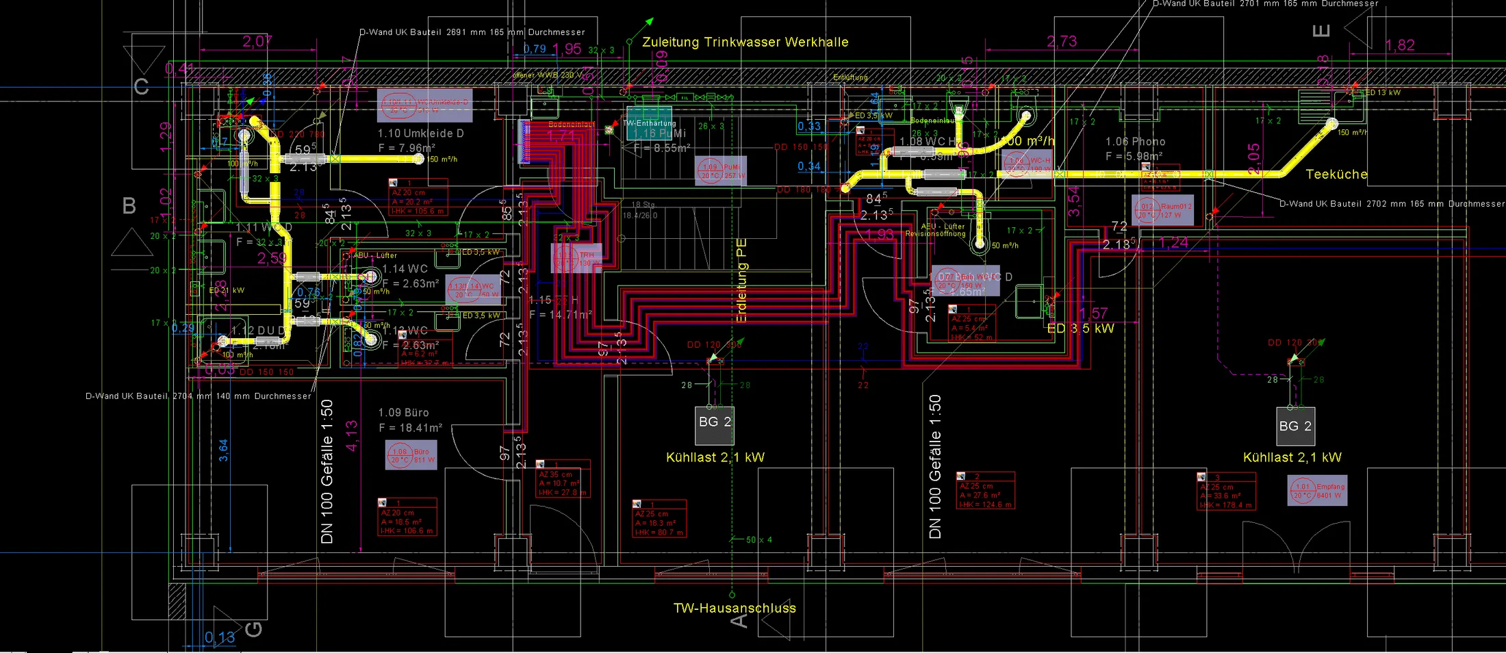Image resolution: width=1506 pixels, height=653 pixels.
Task: Select the 1.01 Empfang room tag
Action: (x=1317, y=491)
